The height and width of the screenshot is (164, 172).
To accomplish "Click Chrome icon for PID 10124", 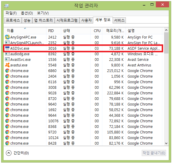I will tap(7, 138).
